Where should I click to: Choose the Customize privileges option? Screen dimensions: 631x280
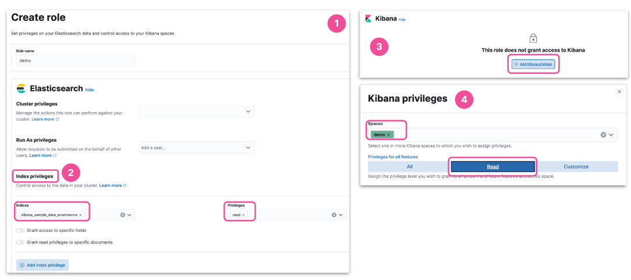(x=576, y=167)
